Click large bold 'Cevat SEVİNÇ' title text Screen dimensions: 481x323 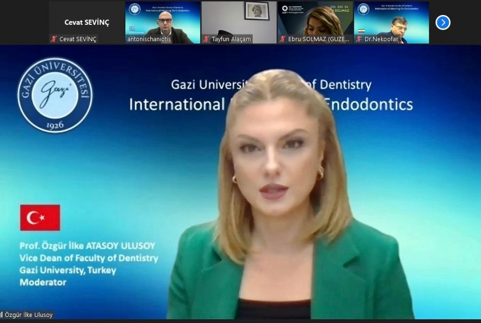(x=87, y=23)
